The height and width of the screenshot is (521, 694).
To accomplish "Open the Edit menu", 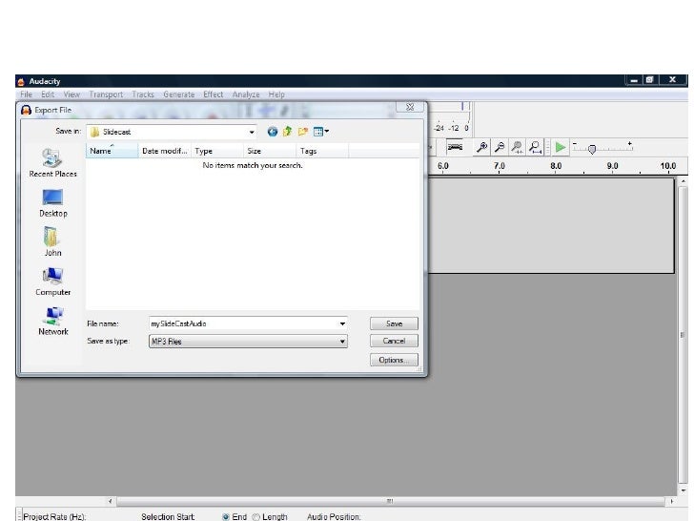I will coord(48,94).
